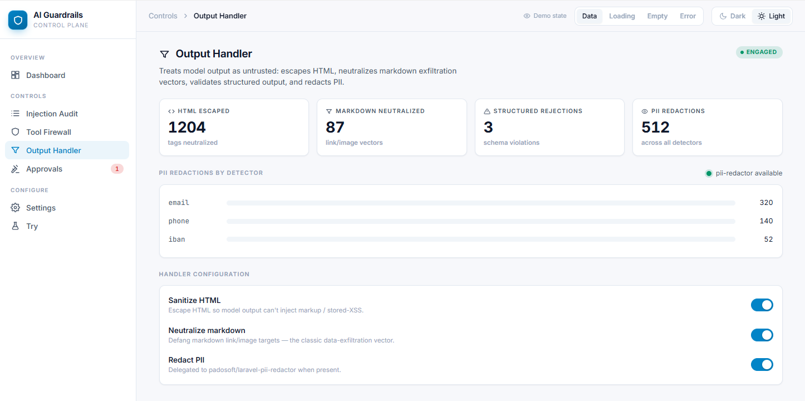The height and width of the screenshot is (401, 805).
Task: Click the 'phone' detector label
Action: tap(179, 221)
